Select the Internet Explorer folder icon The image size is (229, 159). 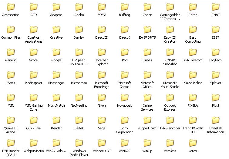pyautogui.click(x=102, y=52)
